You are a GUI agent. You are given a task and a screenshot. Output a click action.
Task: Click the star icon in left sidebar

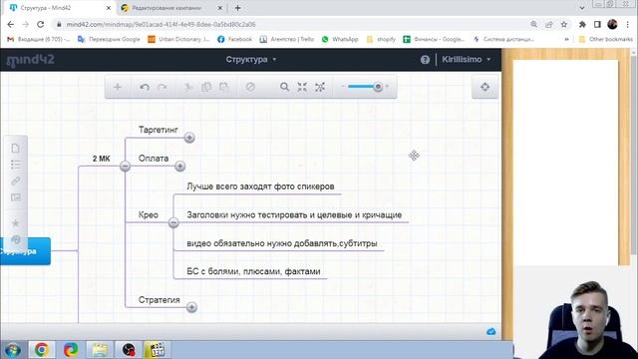(x=16, y=223)
